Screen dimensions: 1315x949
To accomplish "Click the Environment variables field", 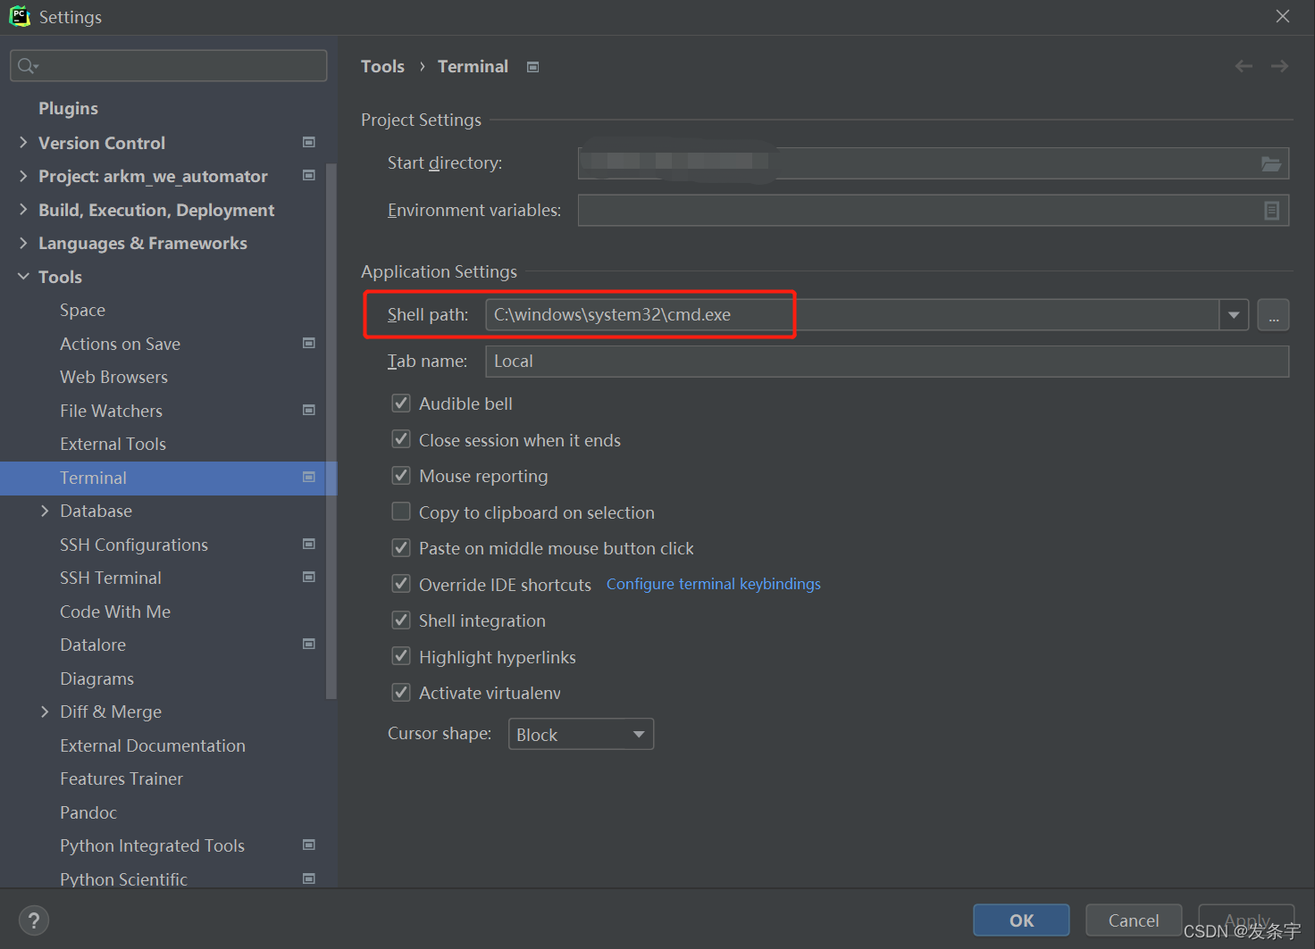I will coord(934,211).
